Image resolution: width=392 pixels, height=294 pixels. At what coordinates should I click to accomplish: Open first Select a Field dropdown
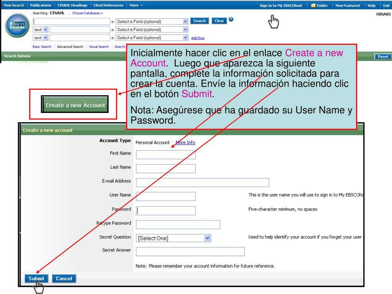pos(152,21)
